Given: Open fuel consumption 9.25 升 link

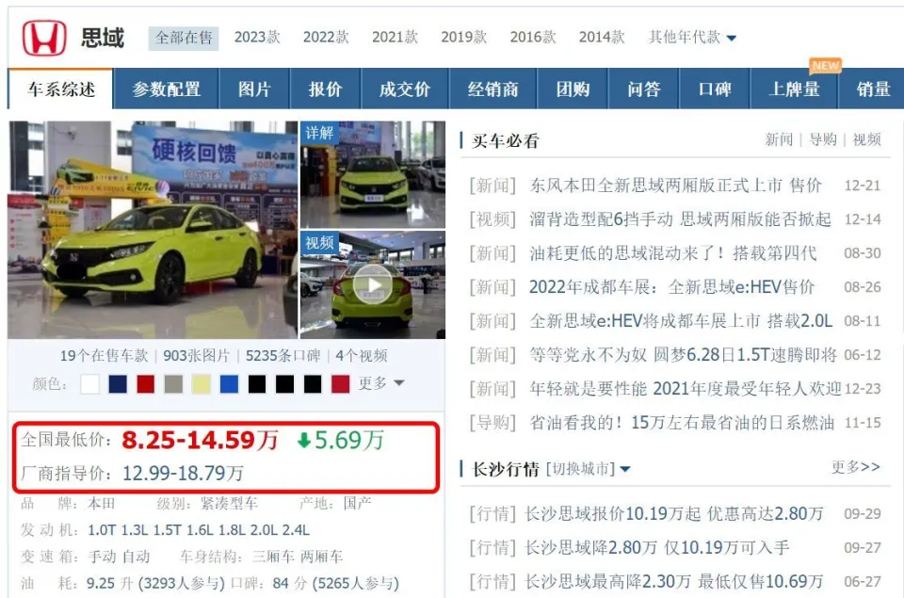Looking at the screenshot, I should pyautogui.click(x=109, y=584).
